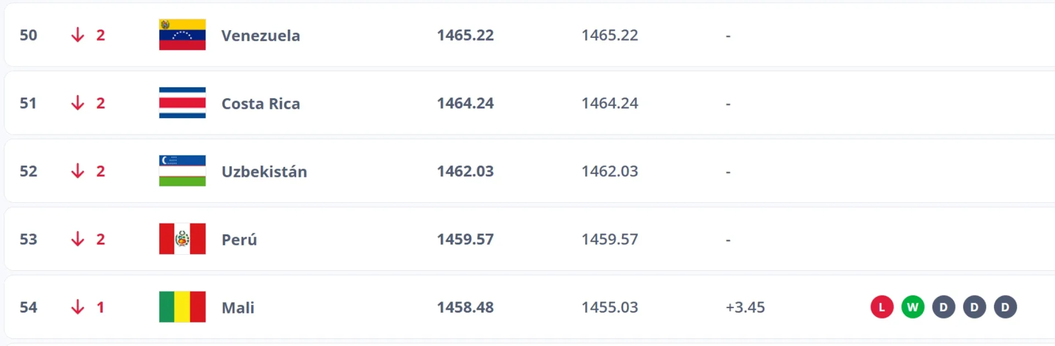Click the red L loss badge

pyautogui.click(x=882, y=307)
